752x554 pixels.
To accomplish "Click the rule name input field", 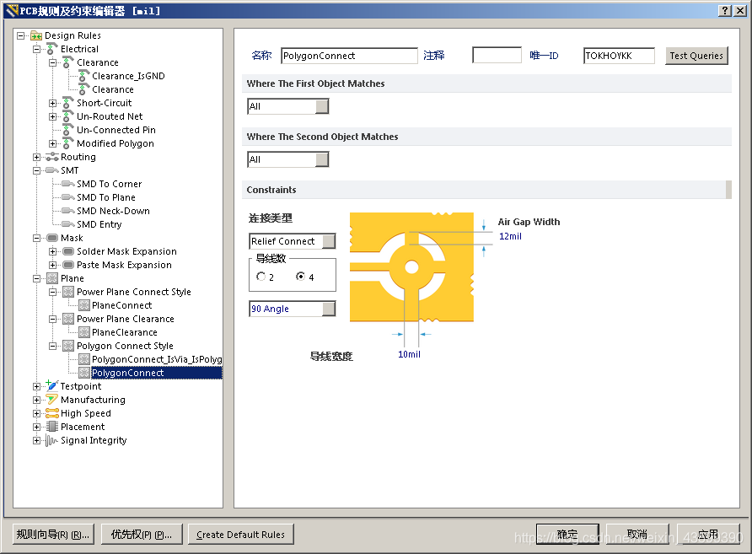I will (x=349, y=56).
